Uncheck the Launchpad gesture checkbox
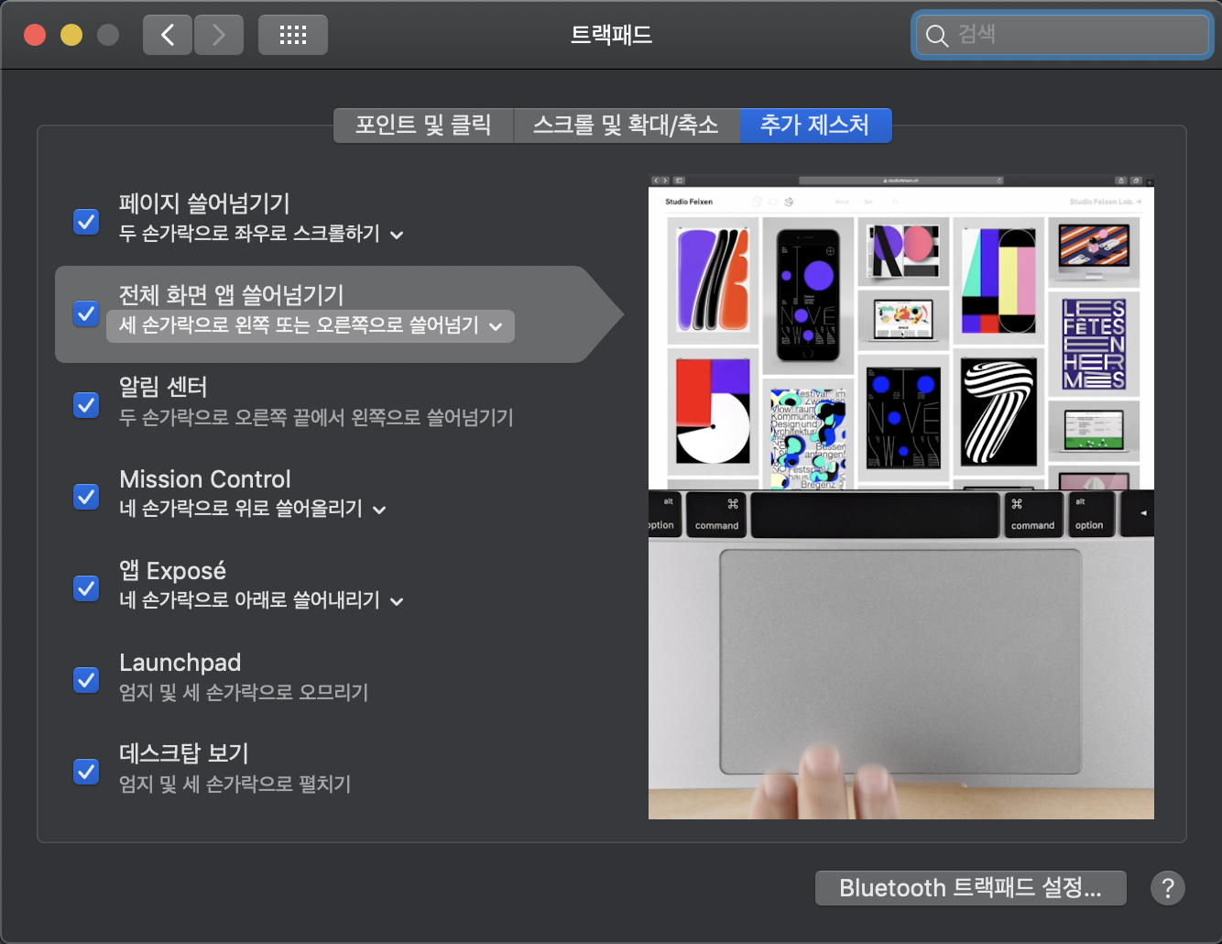The height and width of the screenshot is (944, 1222). (86, 679)
